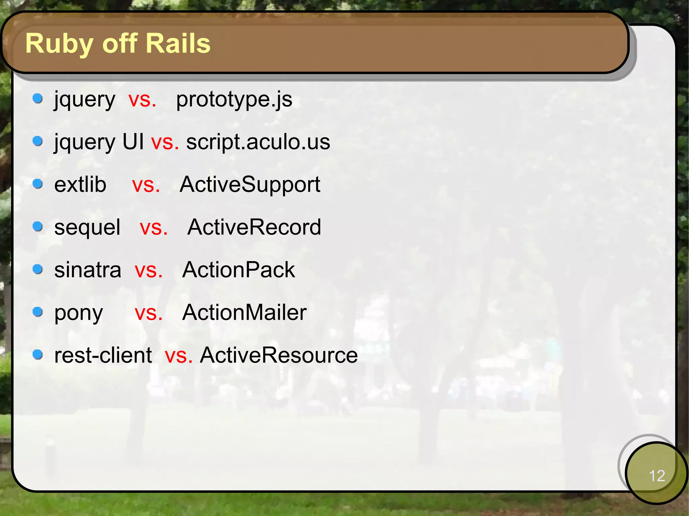Image resolution: width=689 pixels, height=516 pixels.
Task: Click the blue bullet beside rest-client
Action: pos(38,355)
